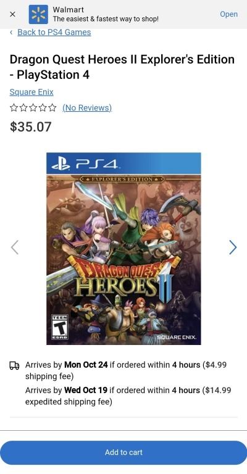
Task: Tap the Walmart spark logo icon
Action: tap(38, 14)
